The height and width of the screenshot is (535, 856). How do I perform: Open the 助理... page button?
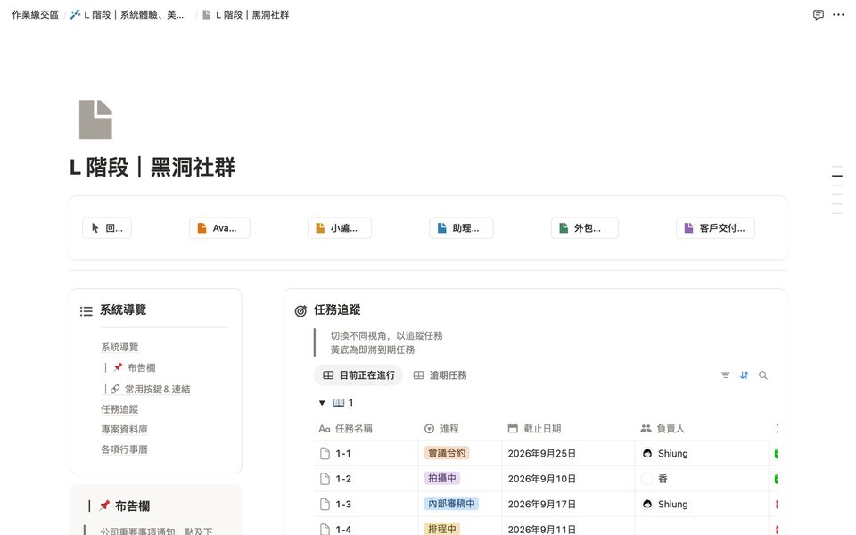(x=461, y=228)
